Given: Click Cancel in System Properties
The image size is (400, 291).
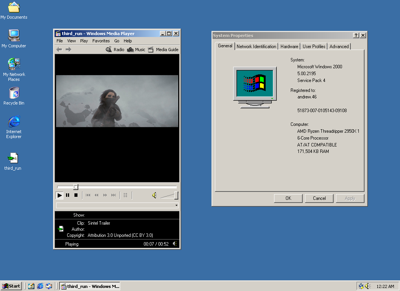Looking at the screenshot, I should 319,198.
